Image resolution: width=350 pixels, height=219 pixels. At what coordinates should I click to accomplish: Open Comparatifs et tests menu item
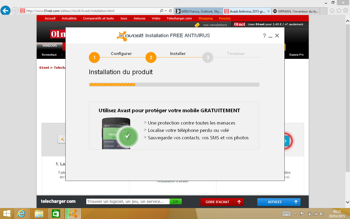coord(98,18)
